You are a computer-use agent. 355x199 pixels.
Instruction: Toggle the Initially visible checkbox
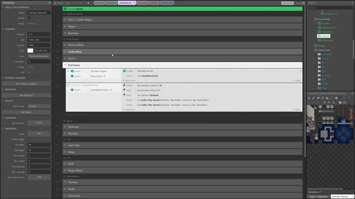pyautogui.click(x=29, y=139)
